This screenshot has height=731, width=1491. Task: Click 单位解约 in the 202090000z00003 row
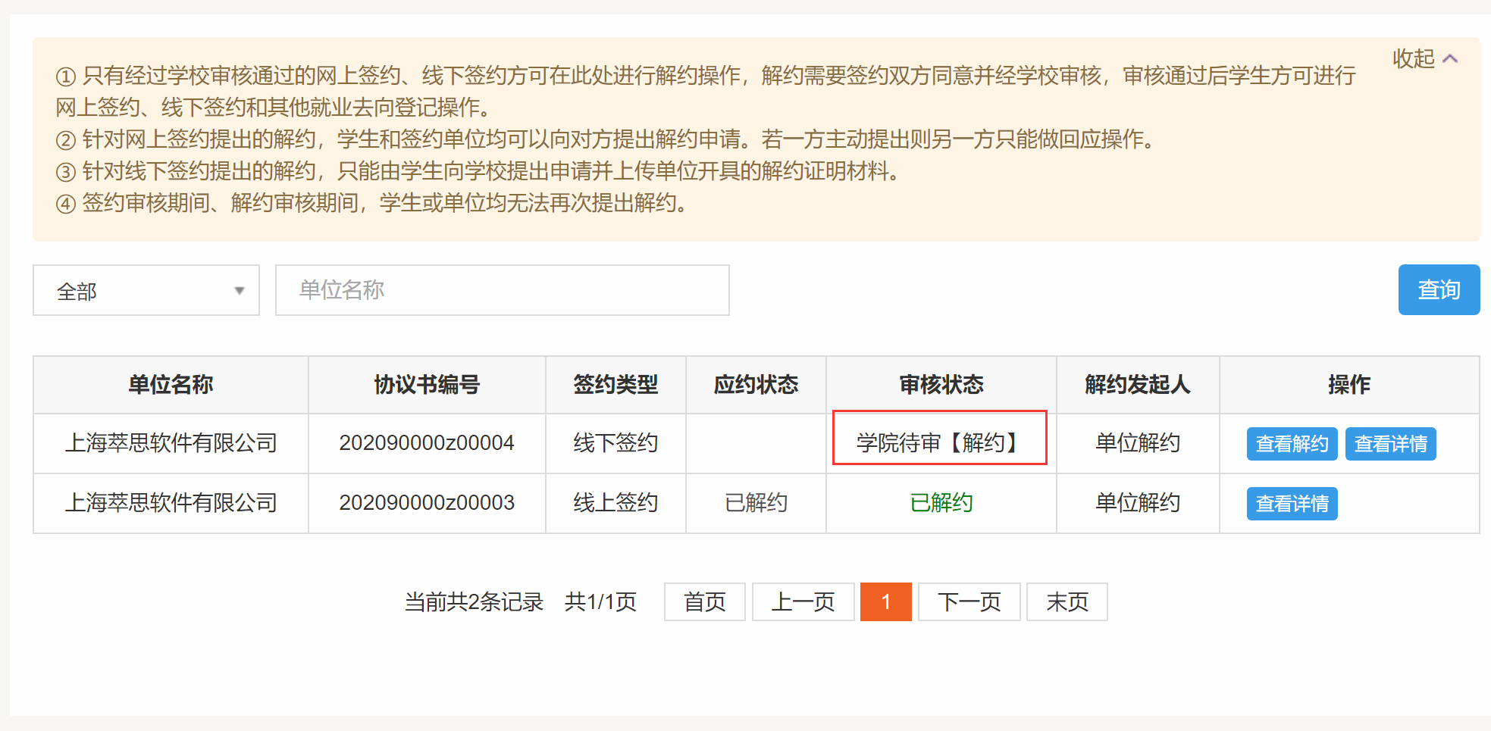[1137, 503]
